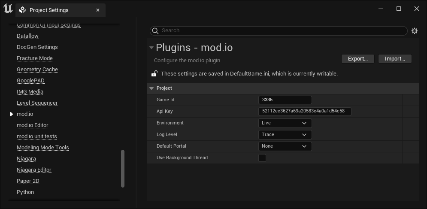Open the Paper 2D category
Screen dimensions: 427x209
tap(28, 181)
